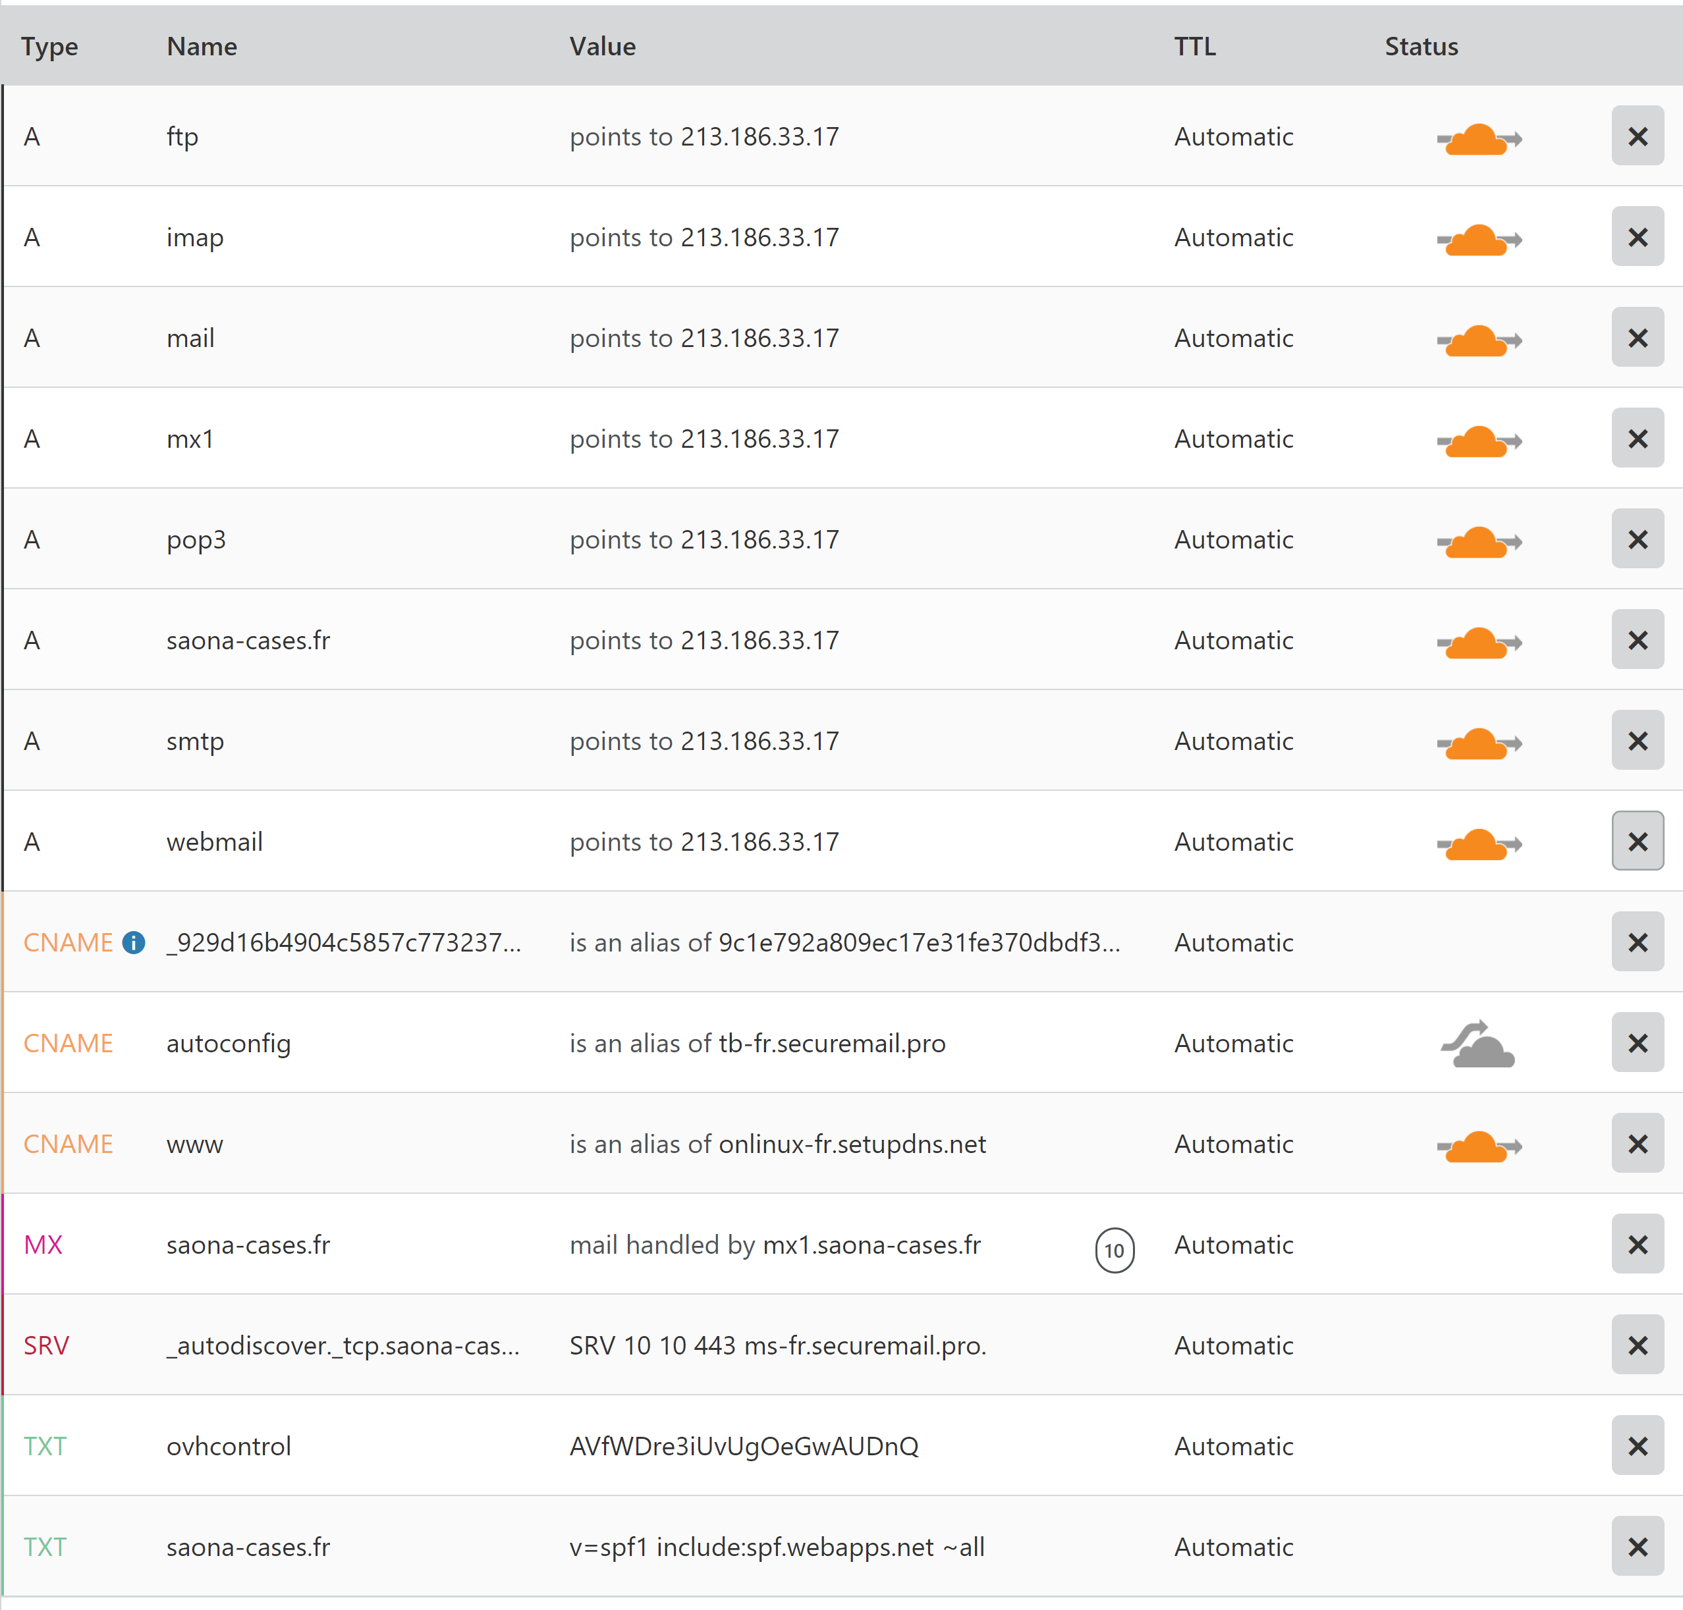
Task: Change TTL of the www CNAME record
Action: (x=1233, y=1144)
